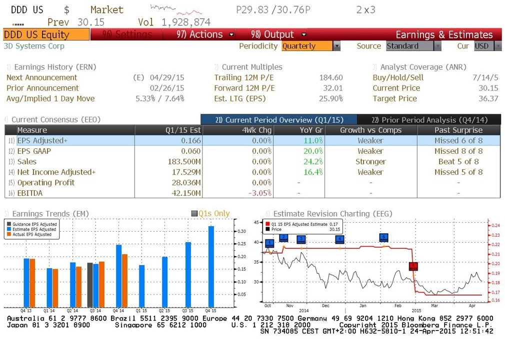The height and width of the screenshot is (341, 505).
Task: Open the 98) Output menu
Action: pyautogui.click(x=272, y=34)
